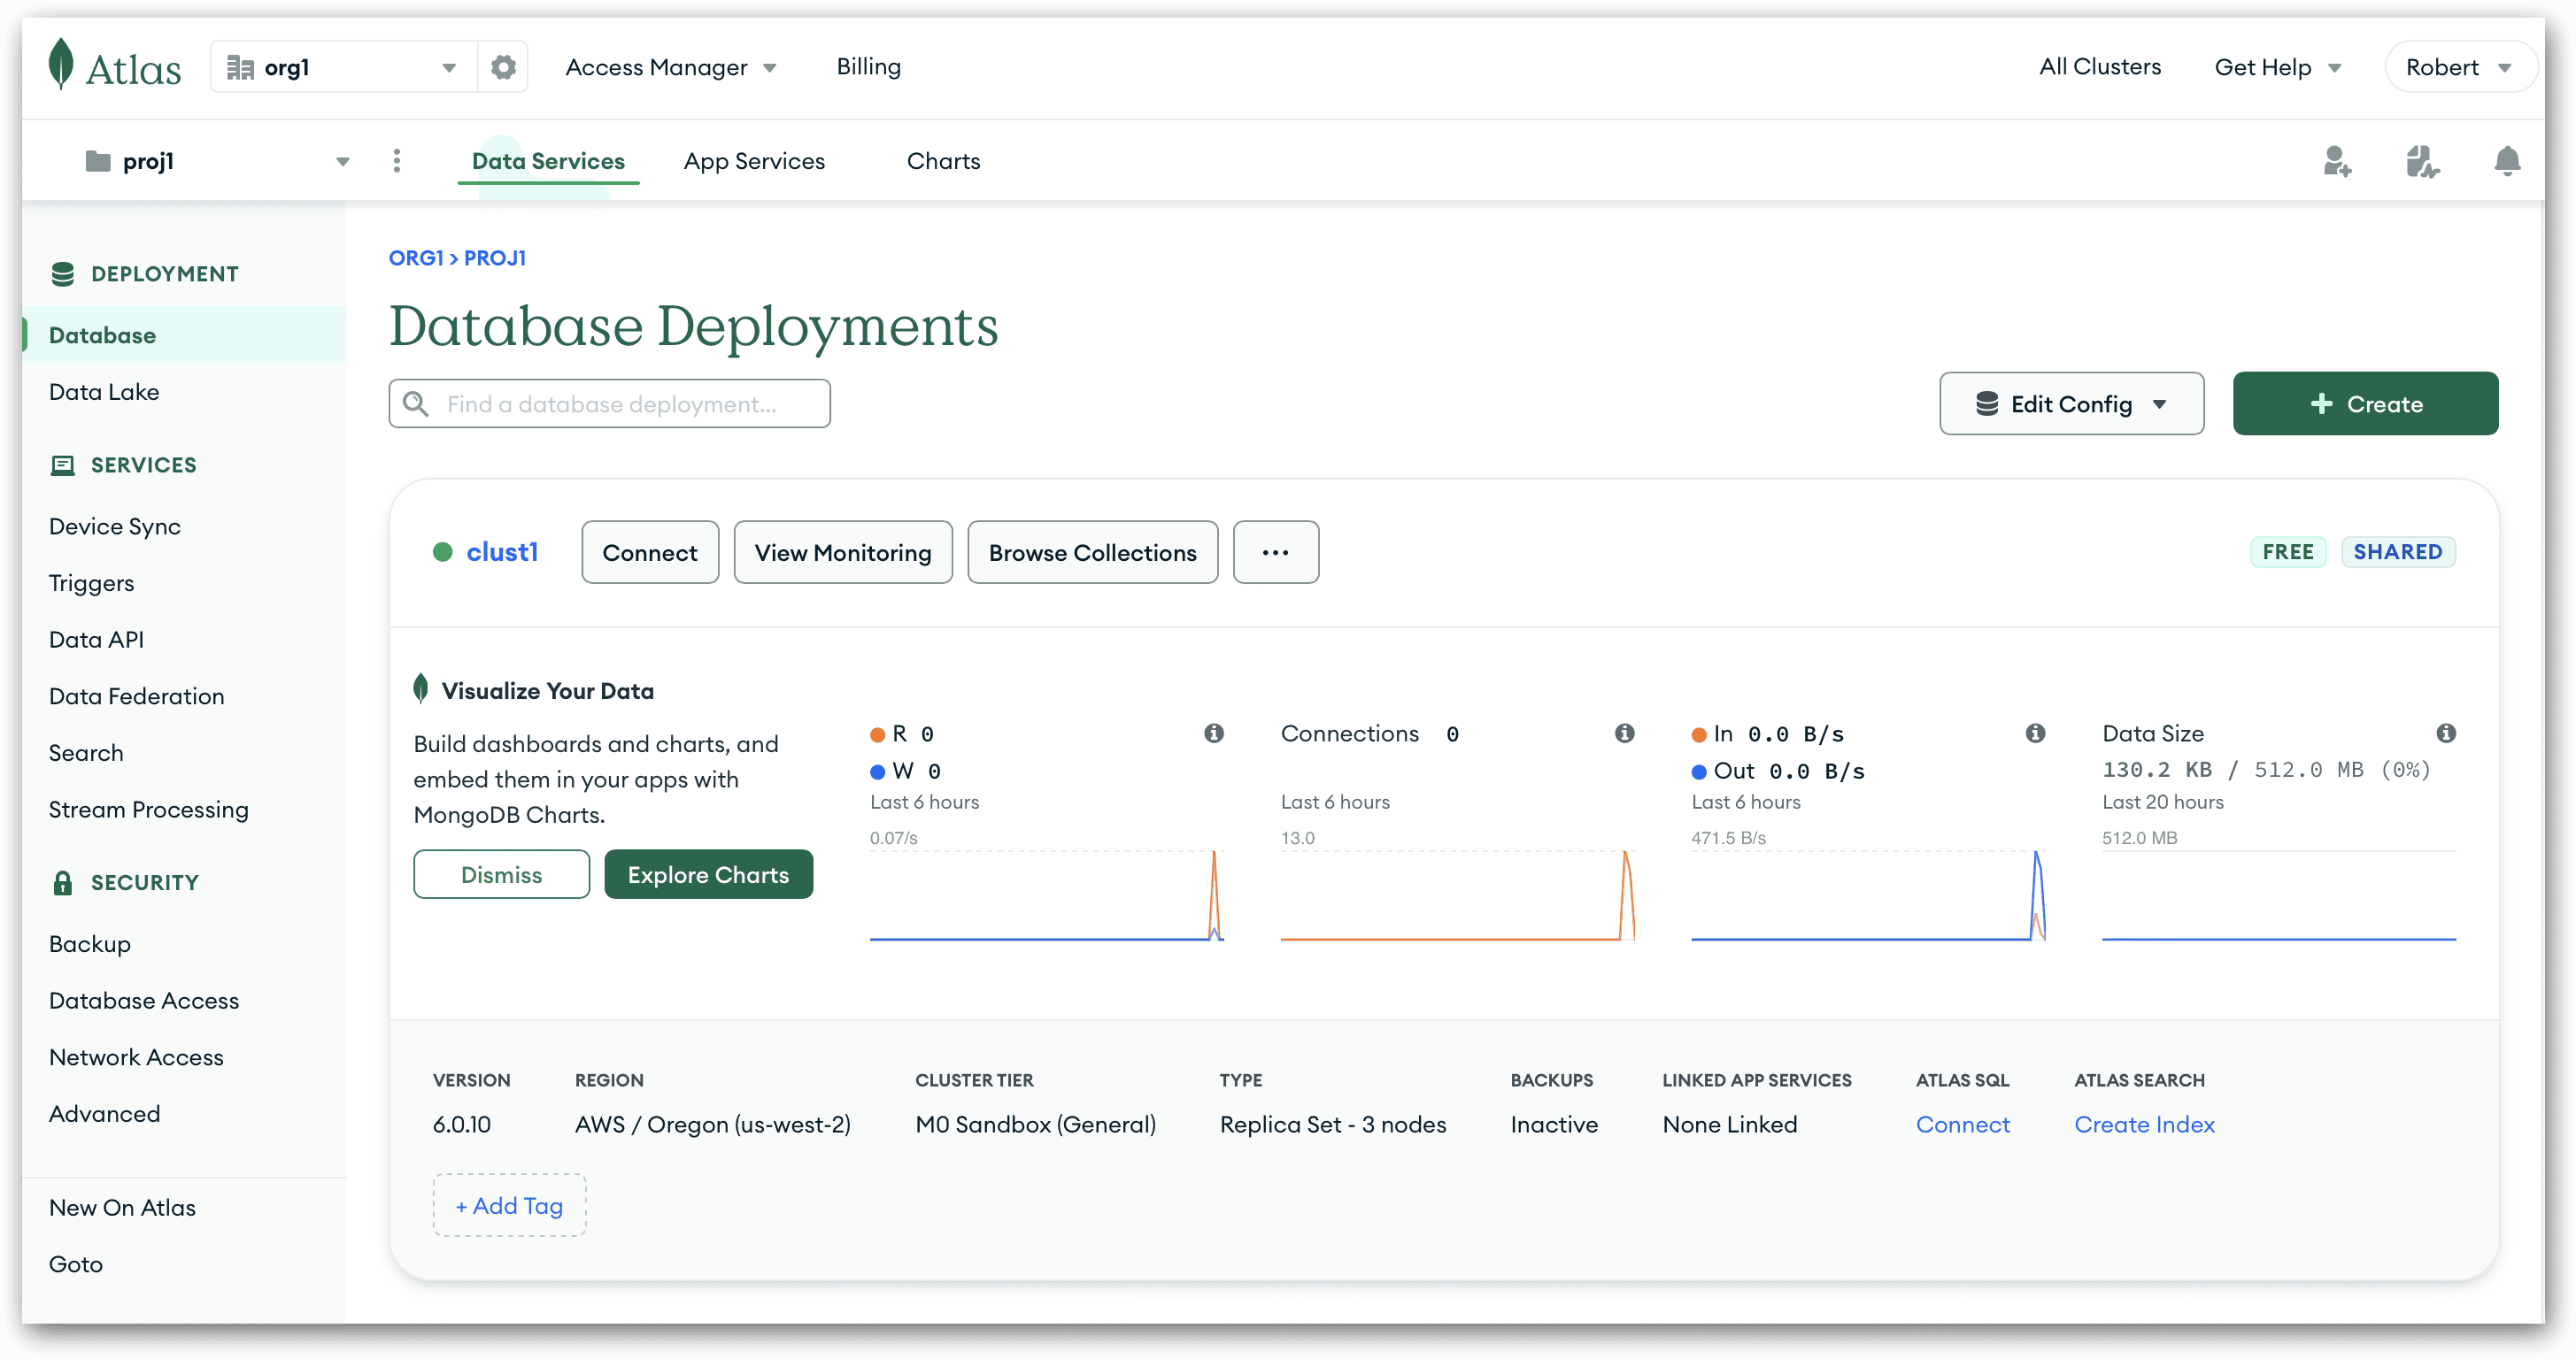Click Connect button for clust1
2576x1359 pixels.
(x=650, y=553)
